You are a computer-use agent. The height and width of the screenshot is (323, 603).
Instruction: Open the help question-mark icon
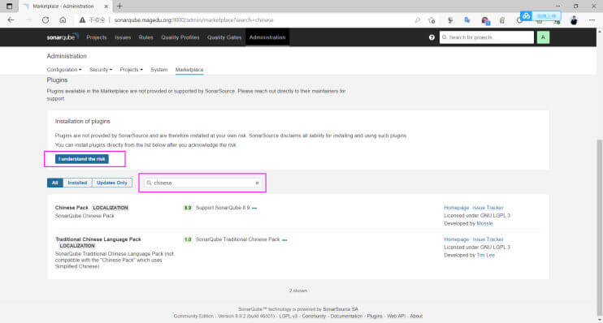click(x=432, y=37)
